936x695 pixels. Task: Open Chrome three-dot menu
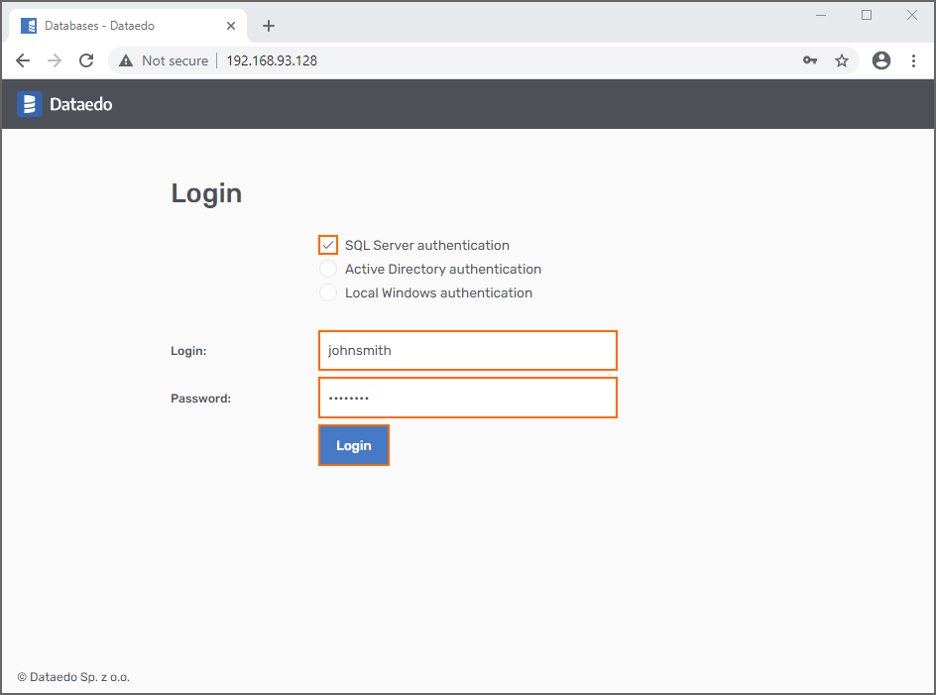[913, 60]
